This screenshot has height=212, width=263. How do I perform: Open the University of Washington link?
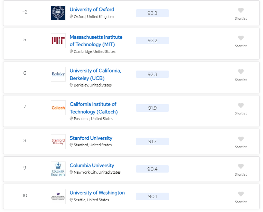(97, 193)
